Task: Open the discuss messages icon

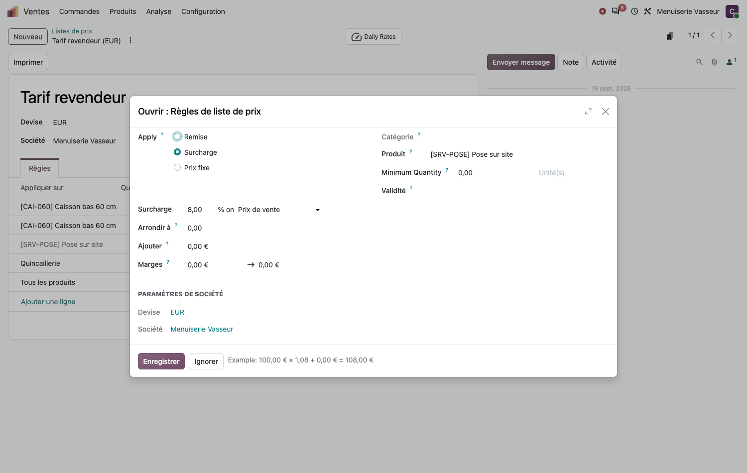Action: tap(616, 11)
